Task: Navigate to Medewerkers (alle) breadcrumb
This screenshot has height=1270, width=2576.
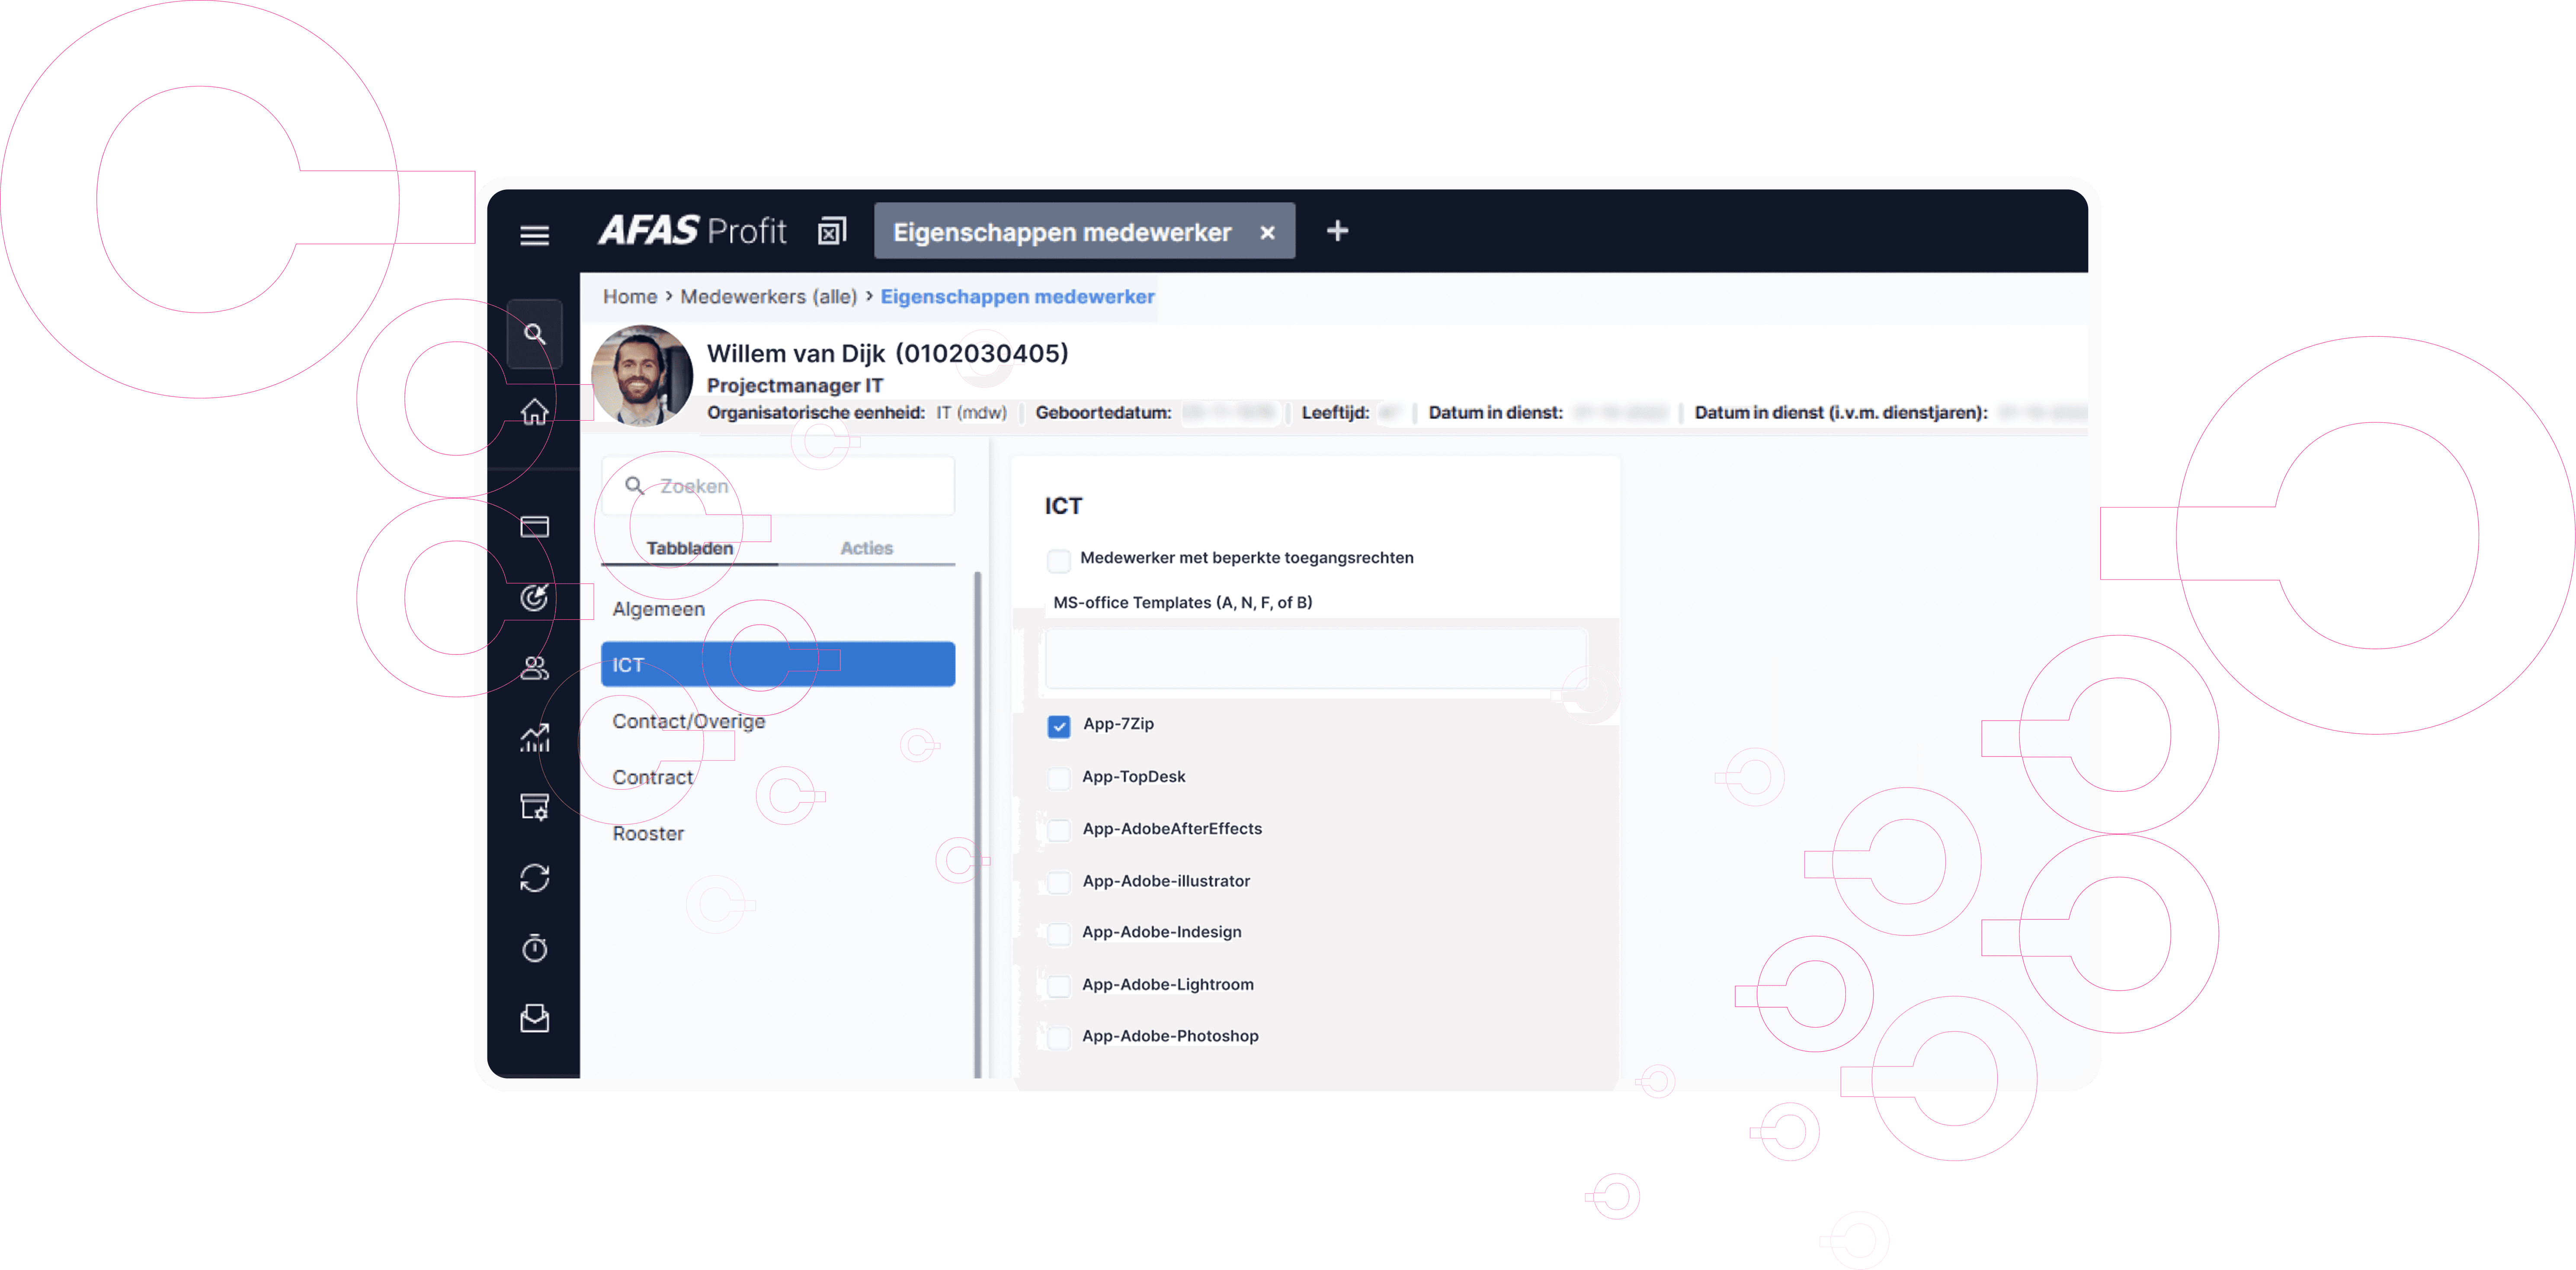Action: [768, 297]
